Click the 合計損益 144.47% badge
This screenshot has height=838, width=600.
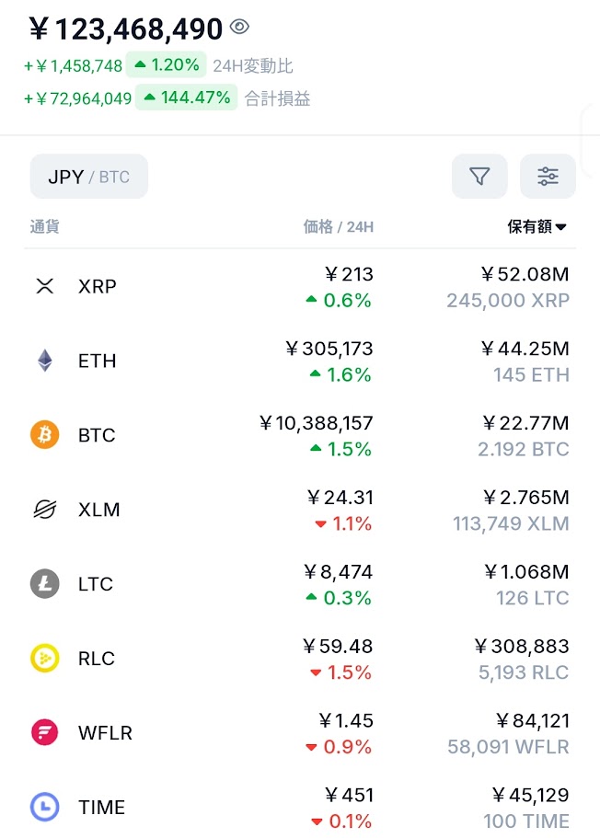click(x=187, y=98)
